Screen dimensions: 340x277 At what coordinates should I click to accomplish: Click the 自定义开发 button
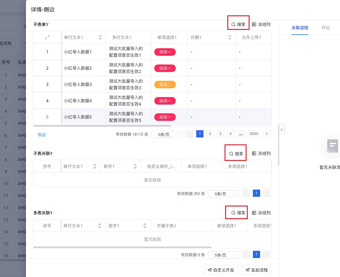pos(220,270)
